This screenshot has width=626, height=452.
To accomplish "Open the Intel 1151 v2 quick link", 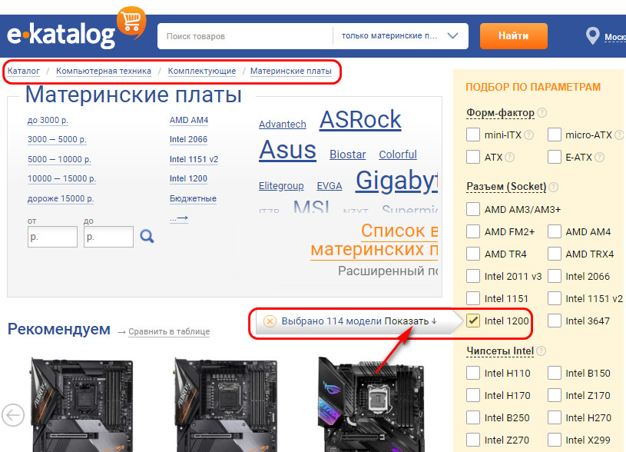I will click(194, 159).
